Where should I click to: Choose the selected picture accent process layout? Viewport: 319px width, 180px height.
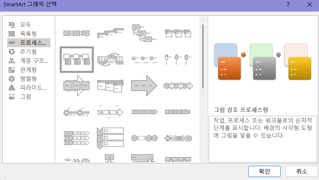[x=77, y=59]
